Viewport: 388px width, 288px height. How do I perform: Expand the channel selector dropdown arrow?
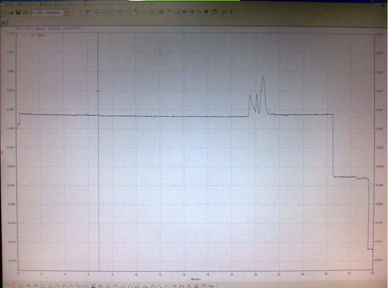[x=65, y=13]
